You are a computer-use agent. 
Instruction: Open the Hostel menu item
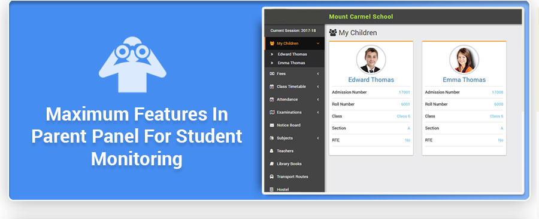click(x=283, y=190)
